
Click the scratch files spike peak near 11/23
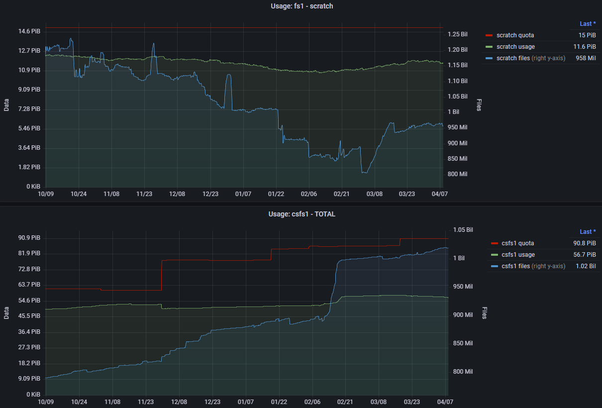click(x=153, y=44)
